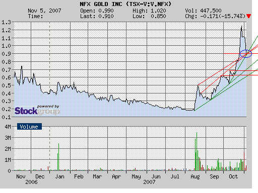Image resolution: width=258 pixels, height=193 pixels.
Task: Click the Jun month axis label
Action: pos(156,176)
